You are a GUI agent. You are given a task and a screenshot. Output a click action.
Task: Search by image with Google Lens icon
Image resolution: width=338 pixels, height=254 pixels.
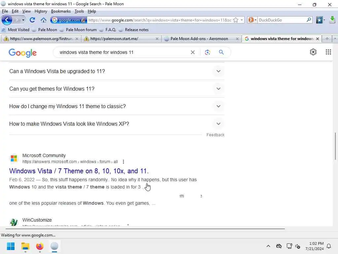[x=207, y=52]
